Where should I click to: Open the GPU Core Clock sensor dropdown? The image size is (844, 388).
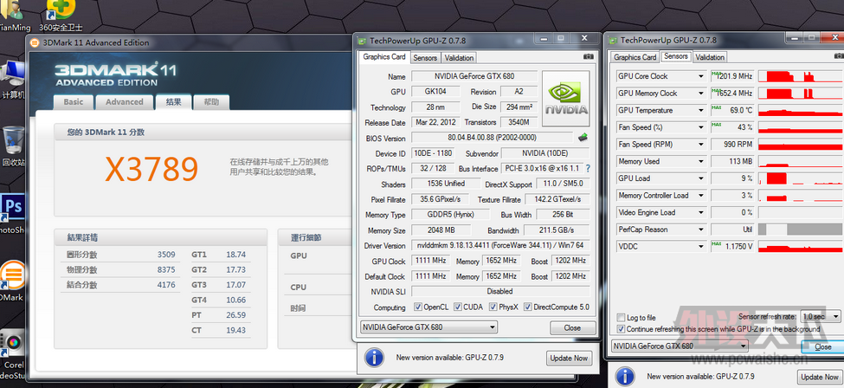(701, 76)
